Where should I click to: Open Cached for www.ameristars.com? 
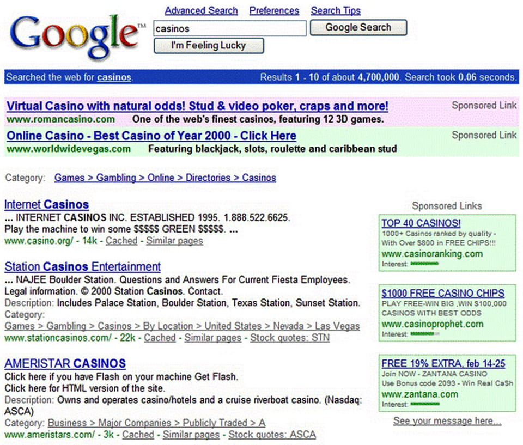(x=138, y=434)
